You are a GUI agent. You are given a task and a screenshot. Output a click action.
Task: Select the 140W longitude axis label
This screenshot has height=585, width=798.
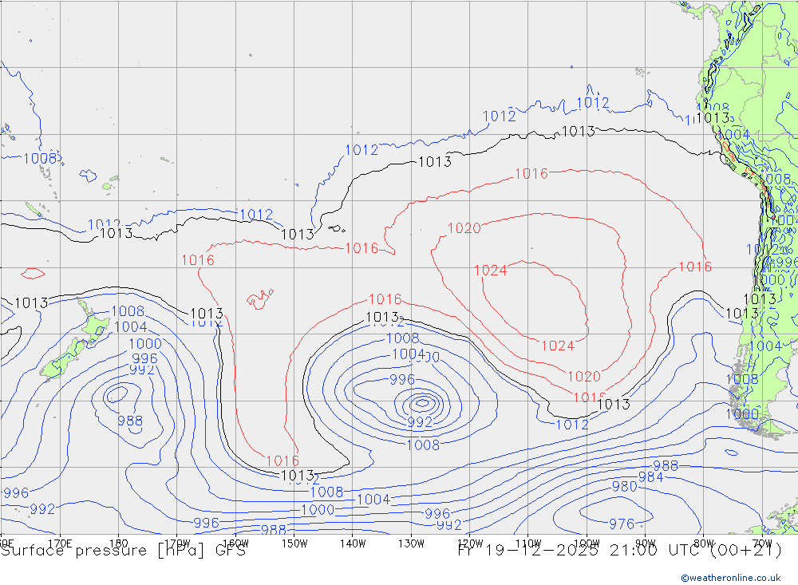click(x=353, y=543)
